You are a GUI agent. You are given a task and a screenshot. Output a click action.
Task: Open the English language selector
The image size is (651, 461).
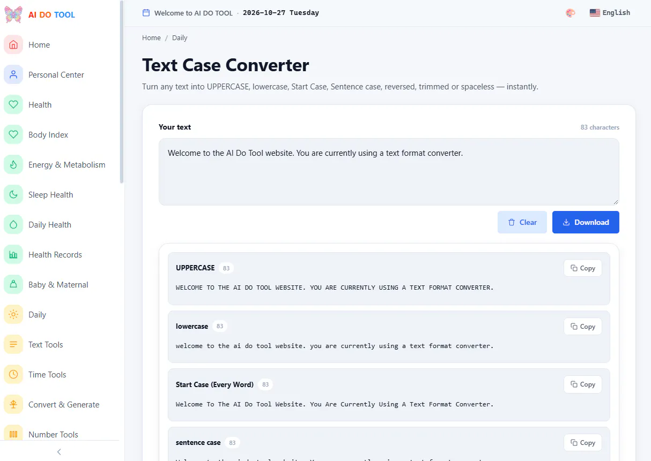pyautogui.click(x=610, y=13)
